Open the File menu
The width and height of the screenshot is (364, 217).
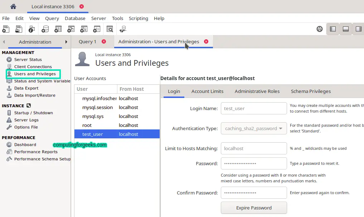[x=6, y=18]
